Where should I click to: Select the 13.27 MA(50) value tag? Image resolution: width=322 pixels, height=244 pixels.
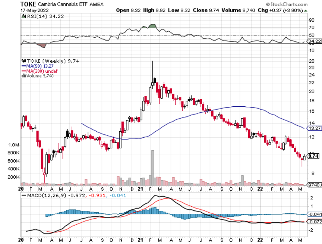(313, 128)
